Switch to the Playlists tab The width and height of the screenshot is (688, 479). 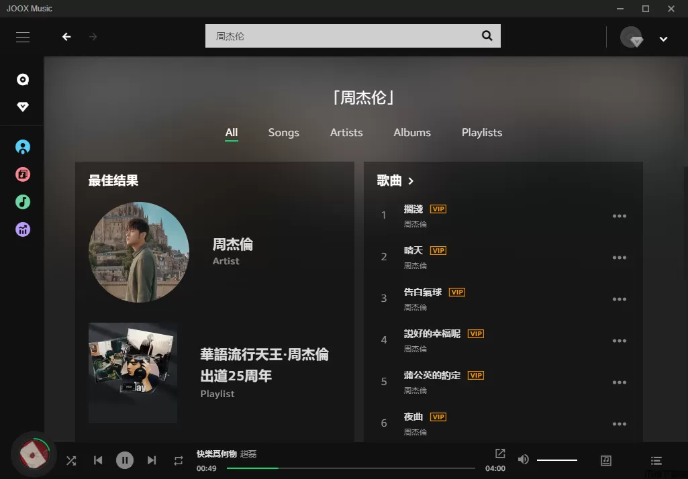coord(482,132)
